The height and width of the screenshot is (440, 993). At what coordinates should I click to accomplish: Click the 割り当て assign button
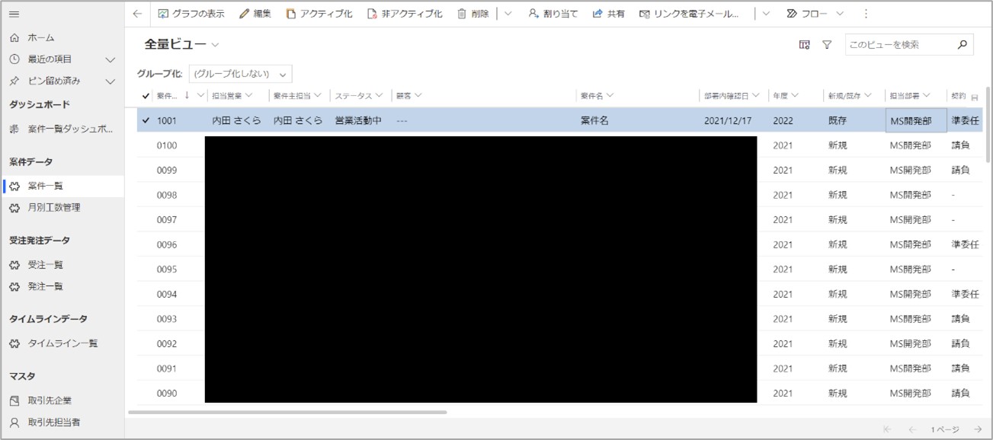pyautogui.click(x=553, y=14)
